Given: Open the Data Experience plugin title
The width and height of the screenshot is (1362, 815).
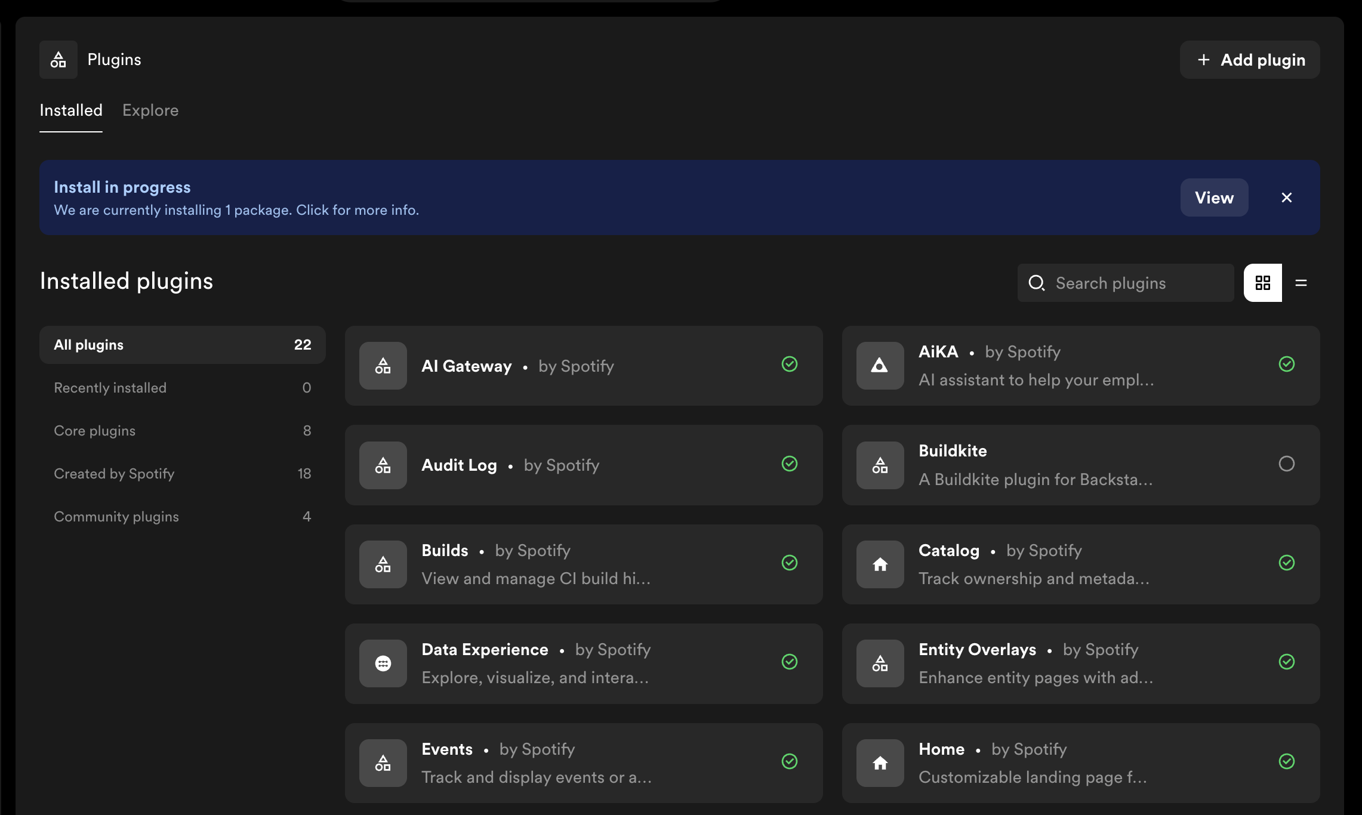Looking at the screenshot, I should [485, 649].
